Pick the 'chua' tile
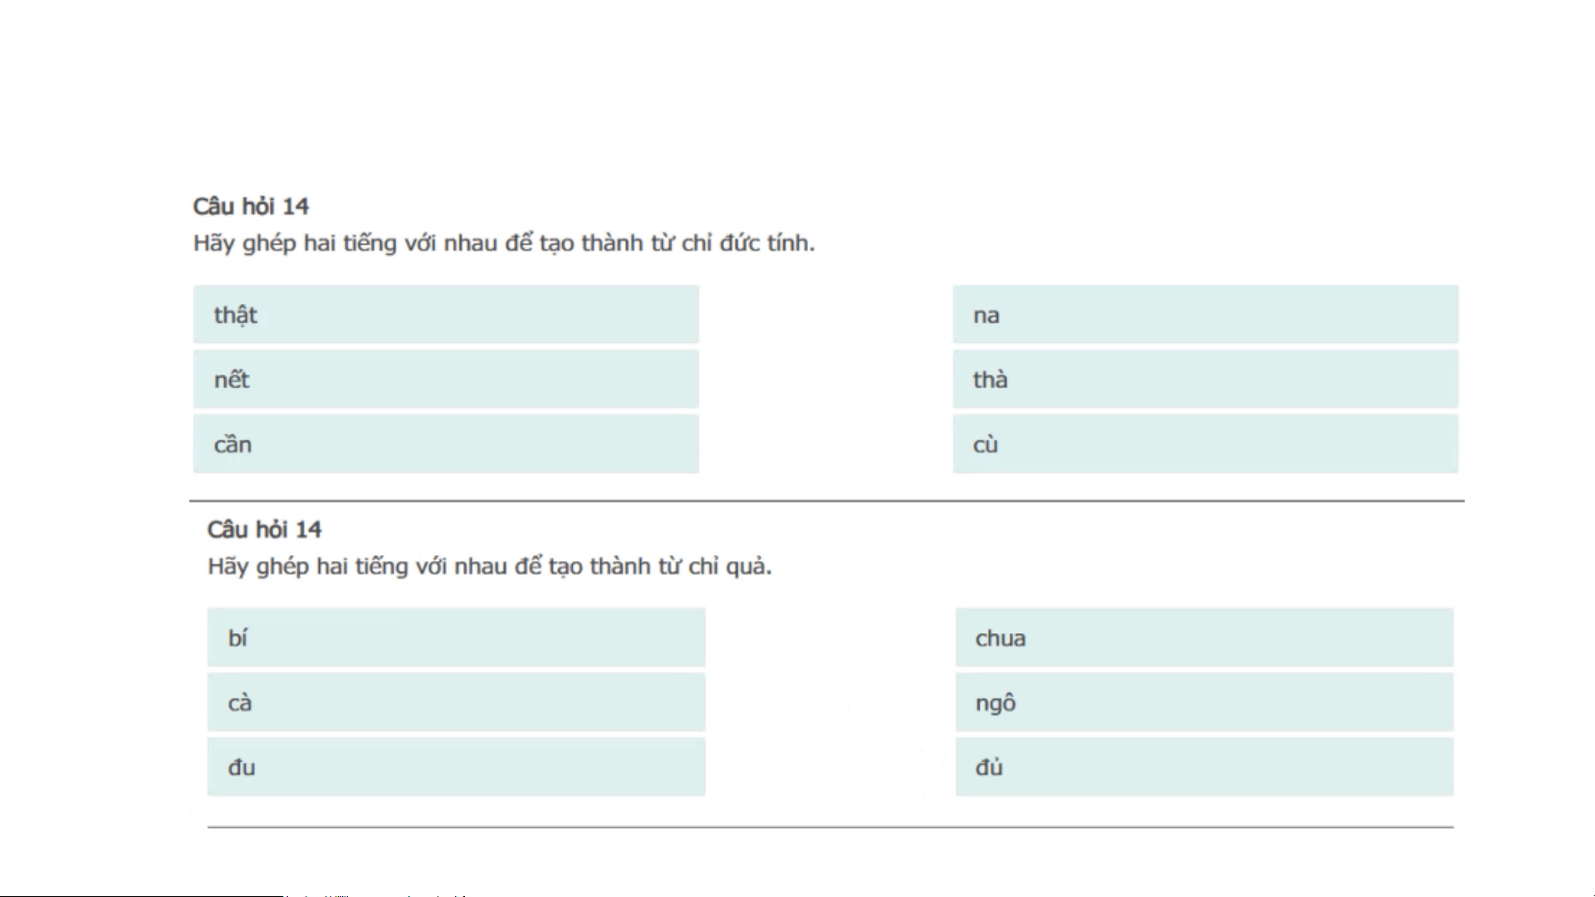Viewport: 1595px width, 897px height. (x=1204, y=637)
